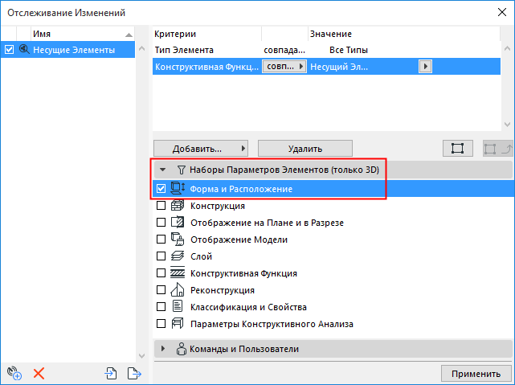Click the Слой layer icon

(x=178, y=256)
